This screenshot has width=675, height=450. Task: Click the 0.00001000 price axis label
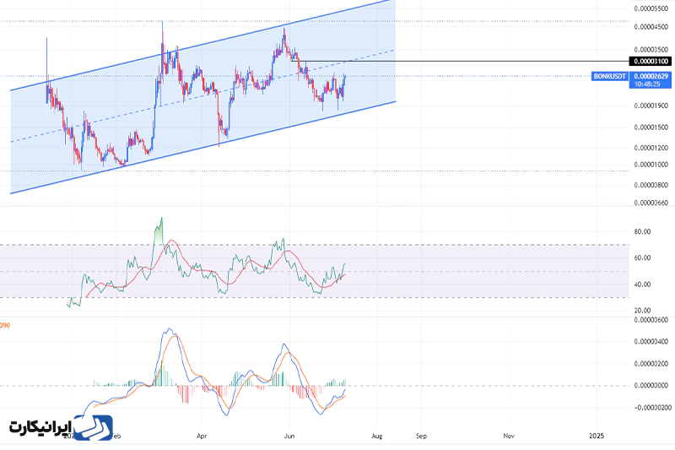click(651, 165)
